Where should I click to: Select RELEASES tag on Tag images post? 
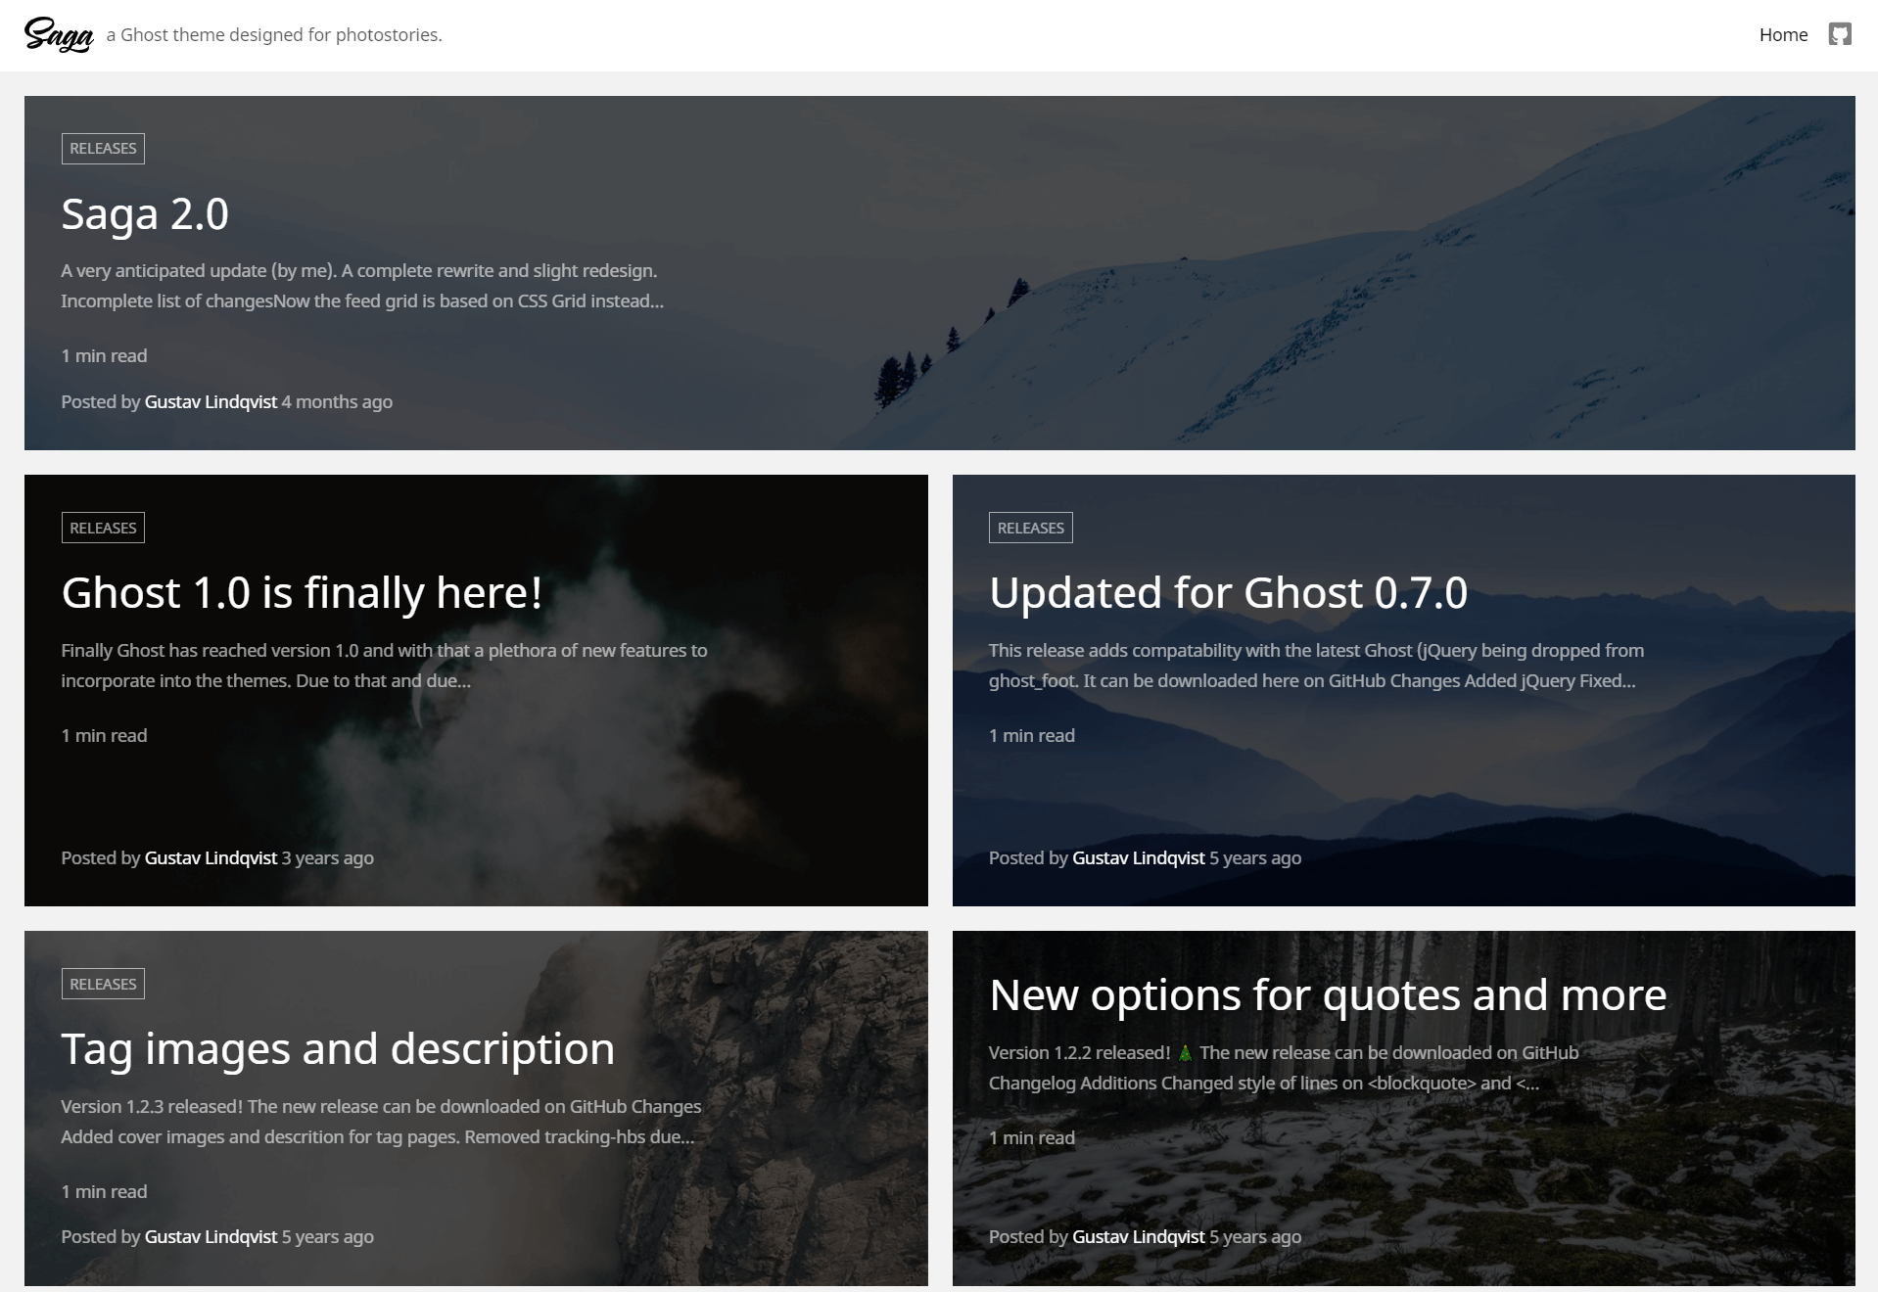point(103,983)
